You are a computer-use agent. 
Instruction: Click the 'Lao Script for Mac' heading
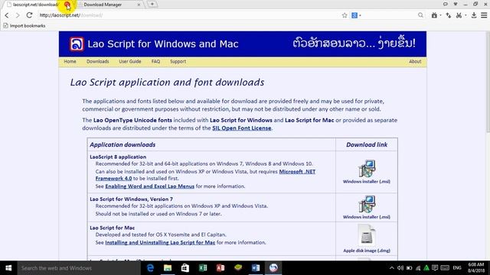click(x=113, y=228)
